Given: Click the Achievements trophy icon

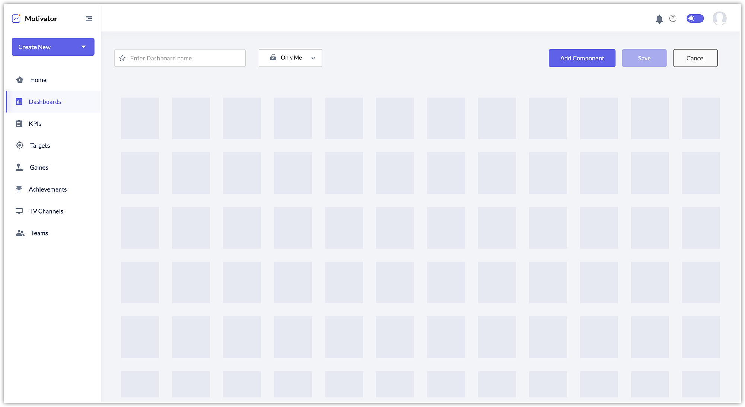Looking at the screenshot, I should click(19, 189).
